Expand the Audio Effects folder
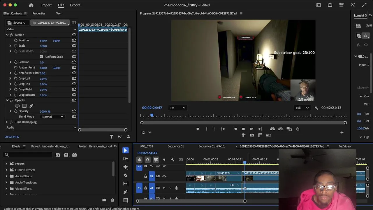This screenshot has width=373, height=210. (x=6, y=176)
